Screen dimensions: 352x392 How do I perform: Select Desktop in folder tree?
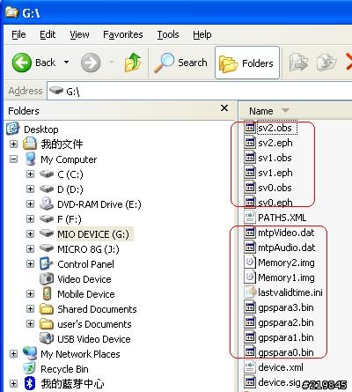tap(41, 129)
